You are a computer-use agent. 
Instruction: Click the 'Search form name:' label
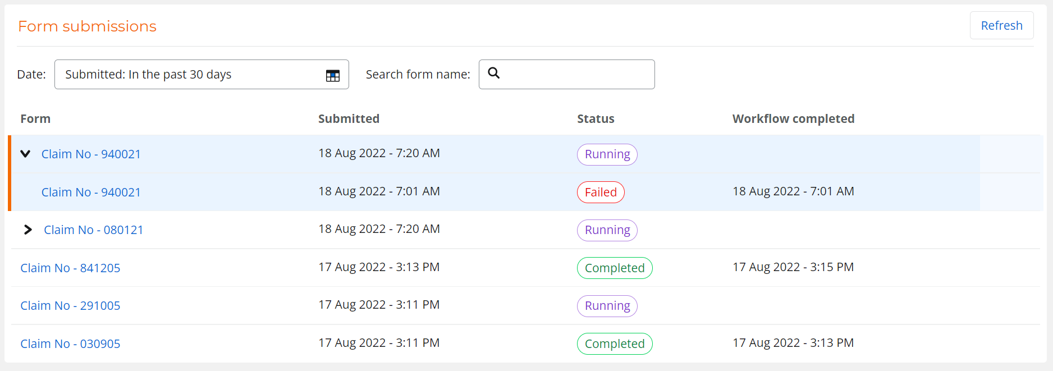point(418,74)
